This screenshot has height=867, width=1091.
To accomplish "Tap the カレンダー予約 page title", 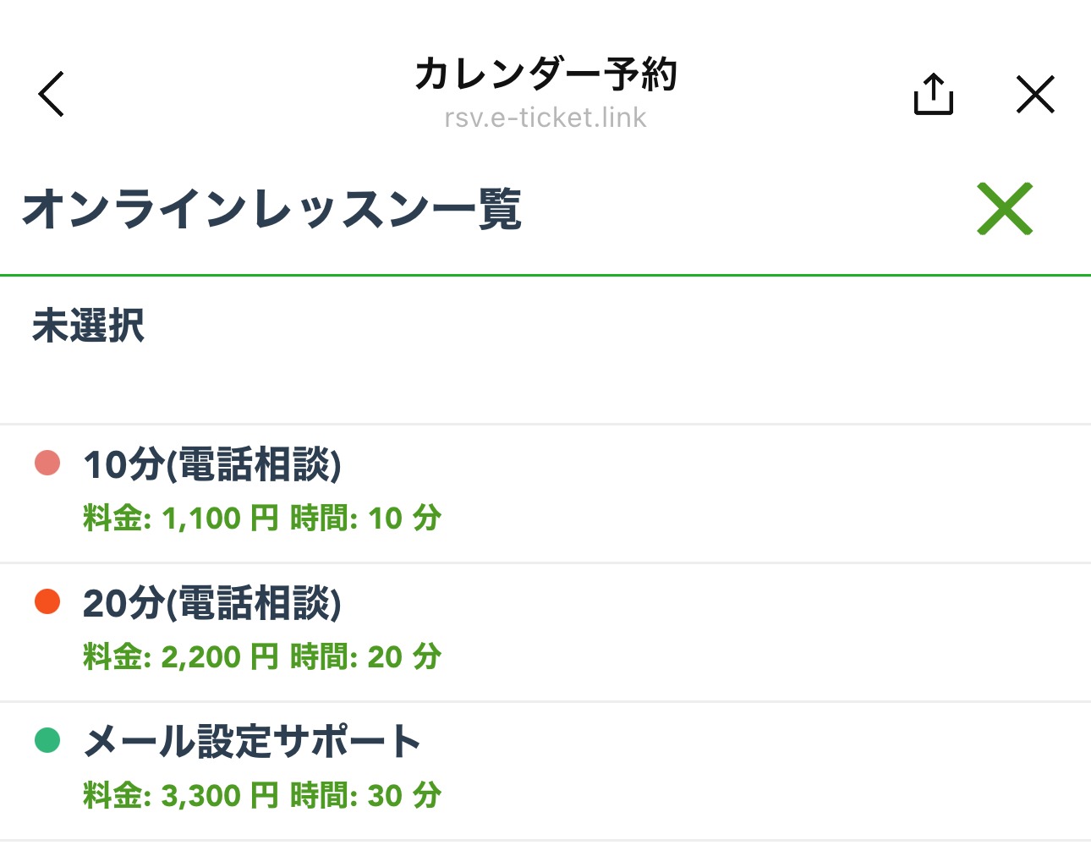I will 545,74.
